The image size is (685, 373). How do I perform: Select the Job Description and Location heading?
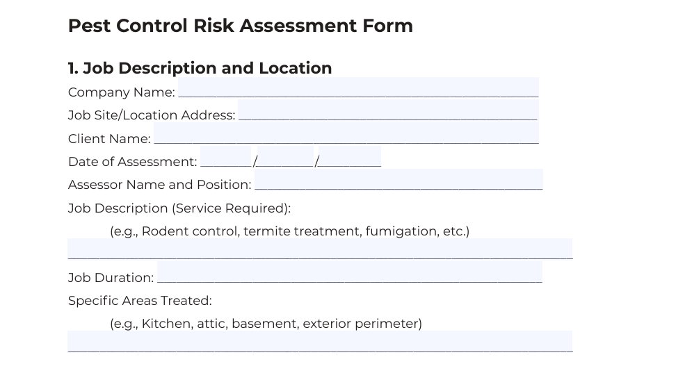[200, 68]
